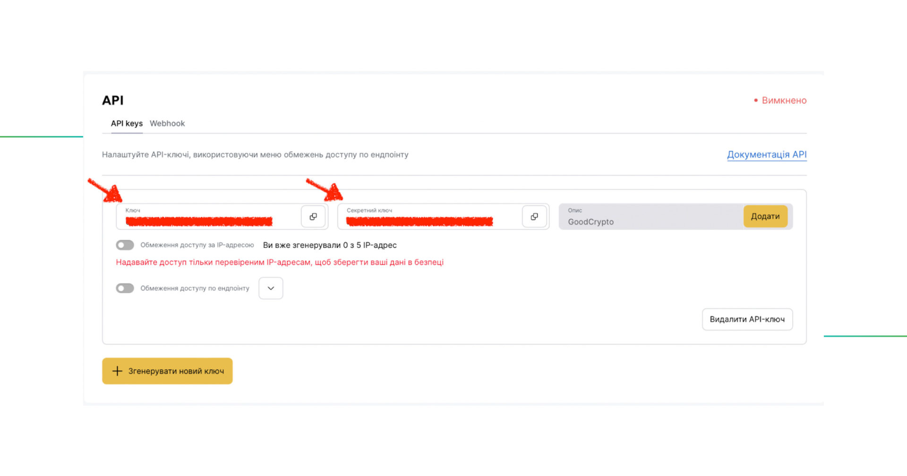Click Згенерувати новий ключ button

[x=167, y=371]
